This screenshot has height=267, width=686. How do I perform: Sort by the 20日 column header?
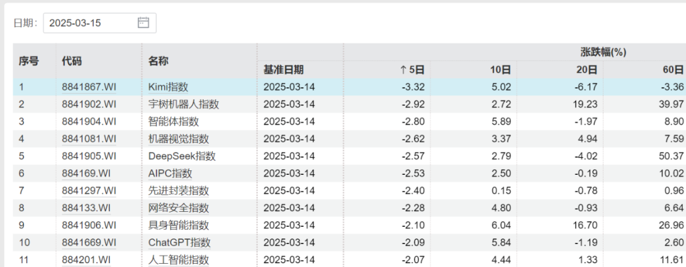[x=586, y=69]
